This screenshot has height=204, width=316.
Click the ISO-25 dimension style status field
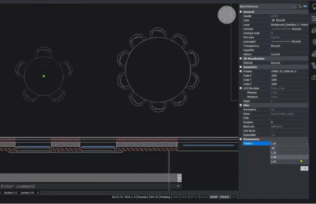click(154, 197)
